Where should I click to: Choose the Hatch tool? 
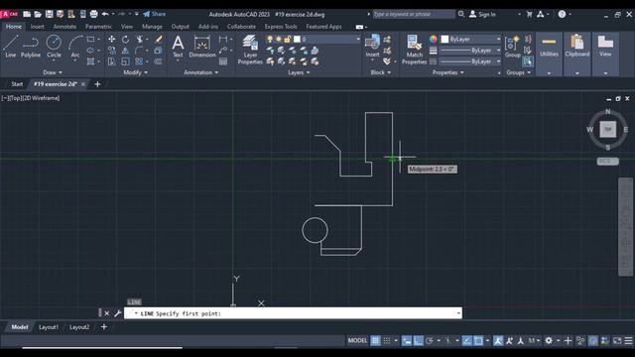pos(90,61)
